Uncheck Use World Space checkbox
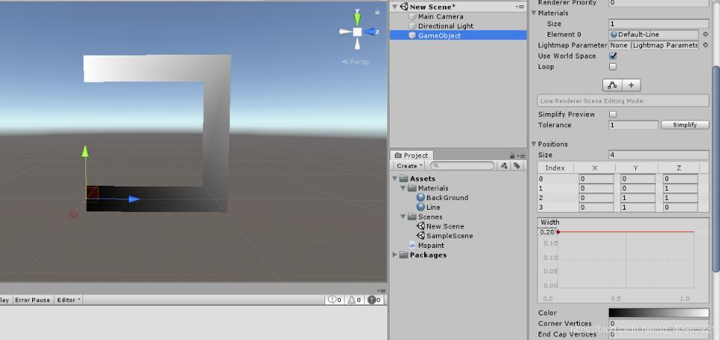This screenshot has height=340, width=720. coord(613,56)
